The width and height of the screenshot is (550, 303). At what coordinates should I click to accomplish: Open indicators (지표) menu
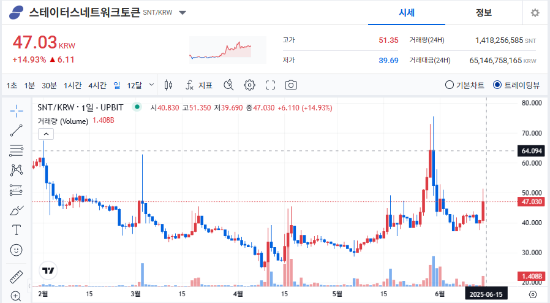pos(199,85)
